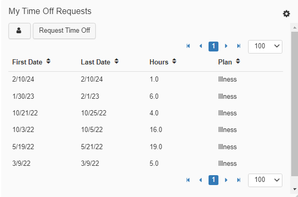Click the scrollbar down arrow
Screen dimensions: 298x197
click(x=295, y=189)
